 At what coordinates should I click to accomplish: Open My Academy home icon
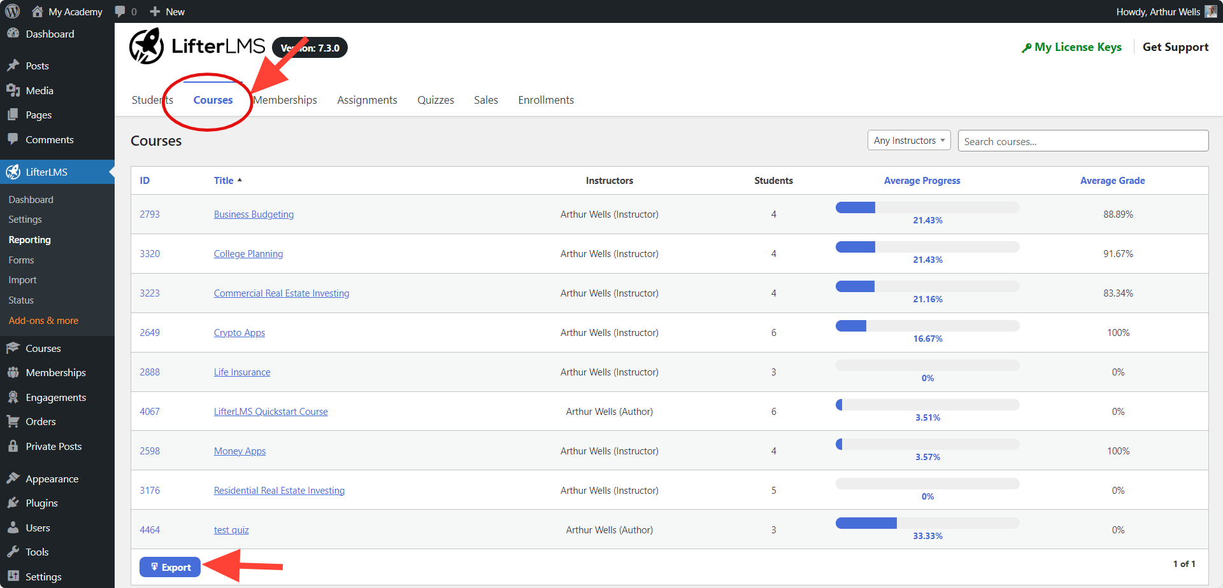[x=38, y=11]
